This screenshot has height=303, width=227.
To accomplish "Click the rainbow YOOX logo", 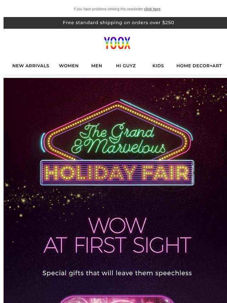I will coord(117,43).
